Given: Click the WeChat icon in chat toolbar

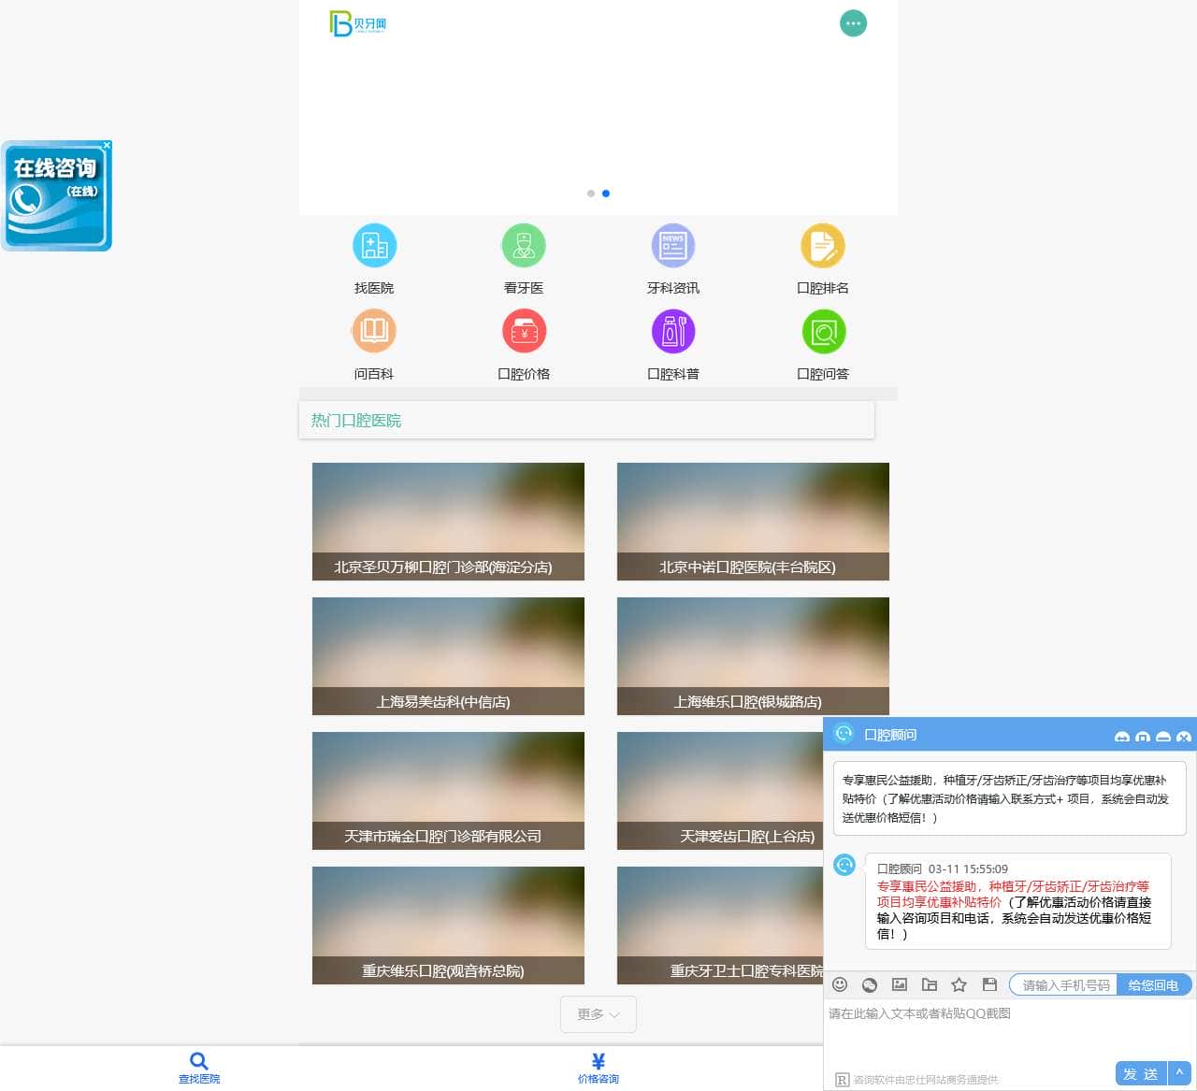Looking at the screenshot, I should click(870, 984).
